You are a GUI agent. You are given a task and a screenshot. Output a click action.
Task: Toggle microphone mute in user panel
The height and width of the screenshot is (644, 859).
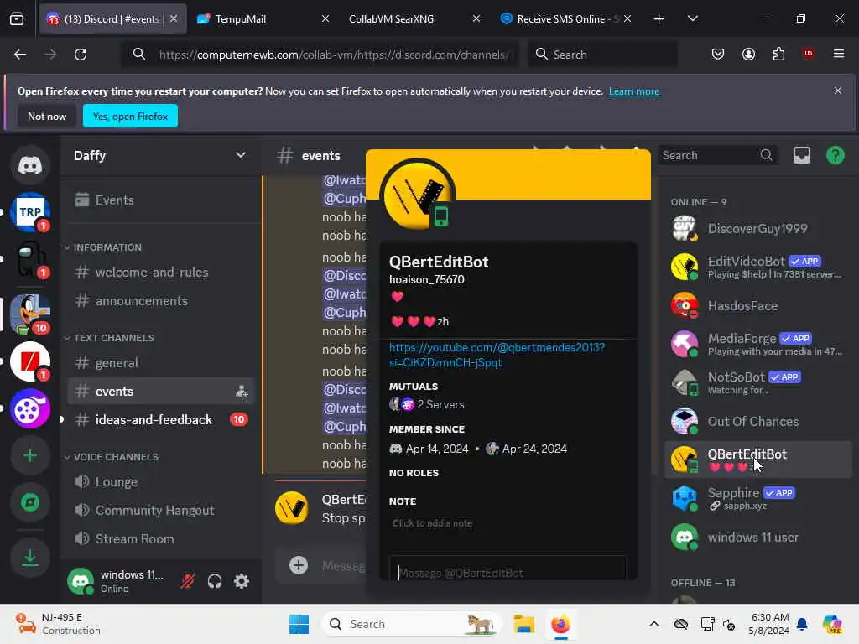(x=188, y=581)
